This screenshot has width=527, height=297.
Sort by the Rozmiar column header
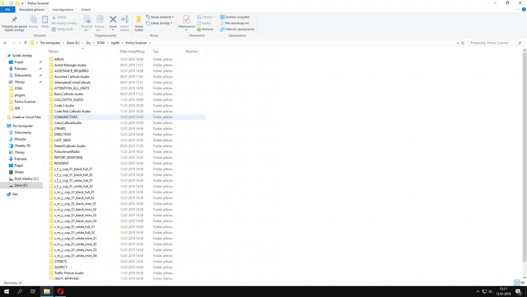point(192,52)
